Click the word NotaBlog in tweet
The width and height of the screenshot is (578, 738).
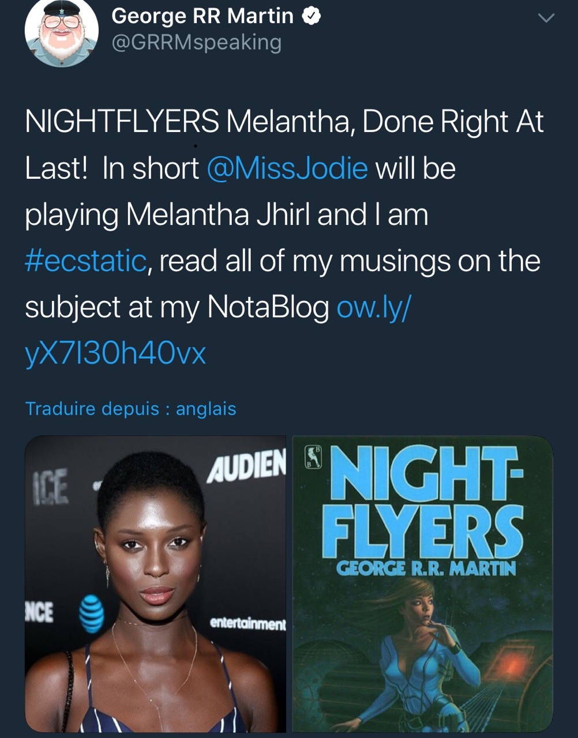pyautogui.click(x=268, y=307)
